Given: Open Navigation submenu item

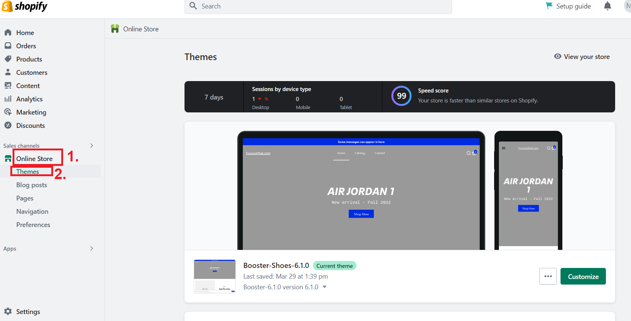Looking at the screenshot, I should (x=32, y=211).
